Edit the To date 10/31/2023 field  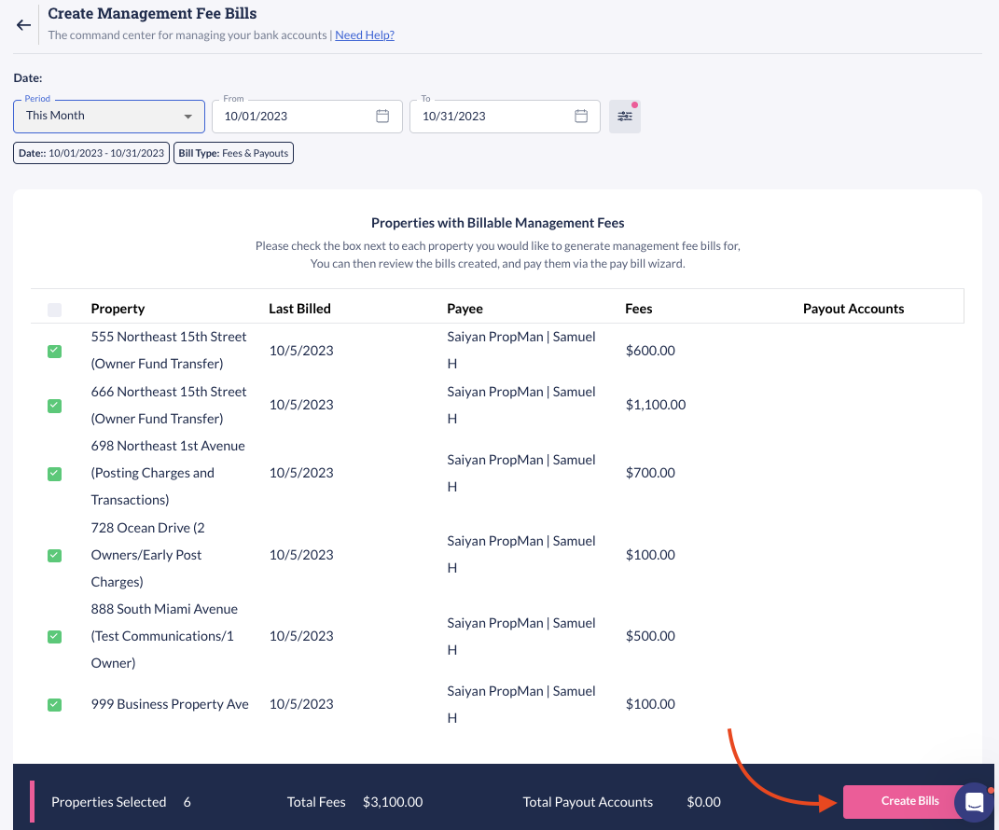(x=505, y=117)
